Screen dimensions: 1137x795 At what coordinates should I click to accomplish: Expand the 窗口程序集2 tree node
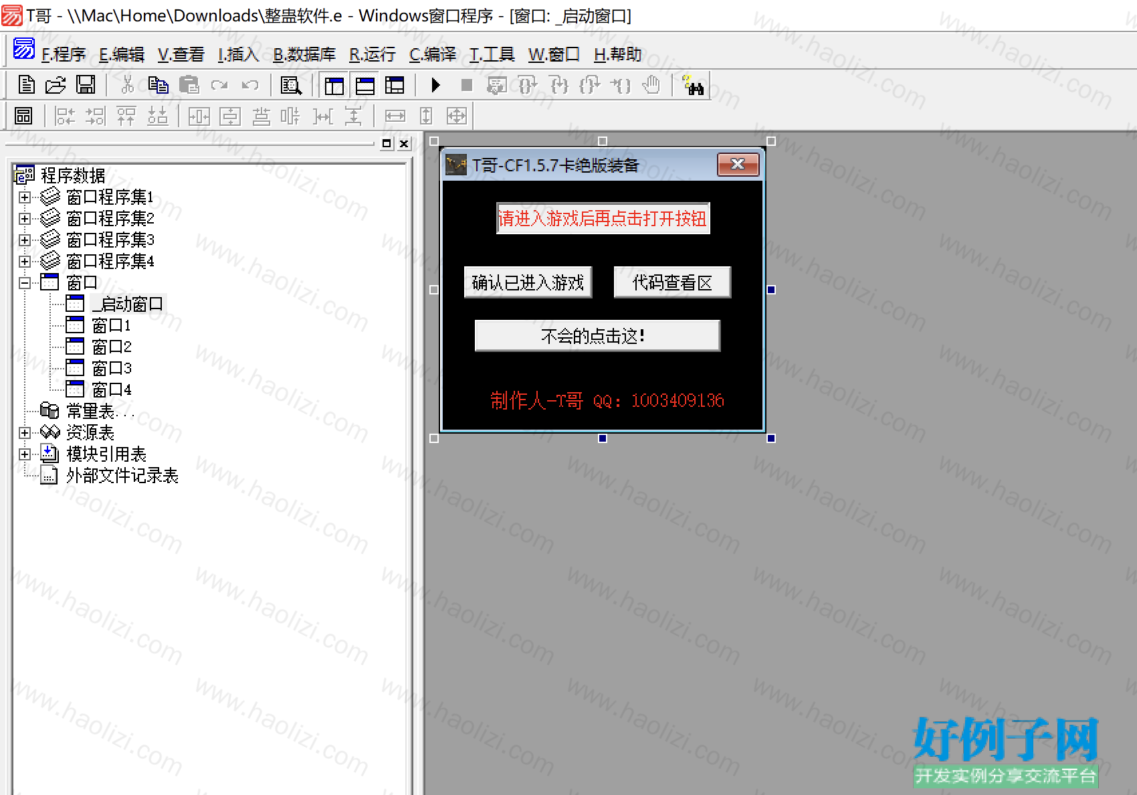point(25,219)
